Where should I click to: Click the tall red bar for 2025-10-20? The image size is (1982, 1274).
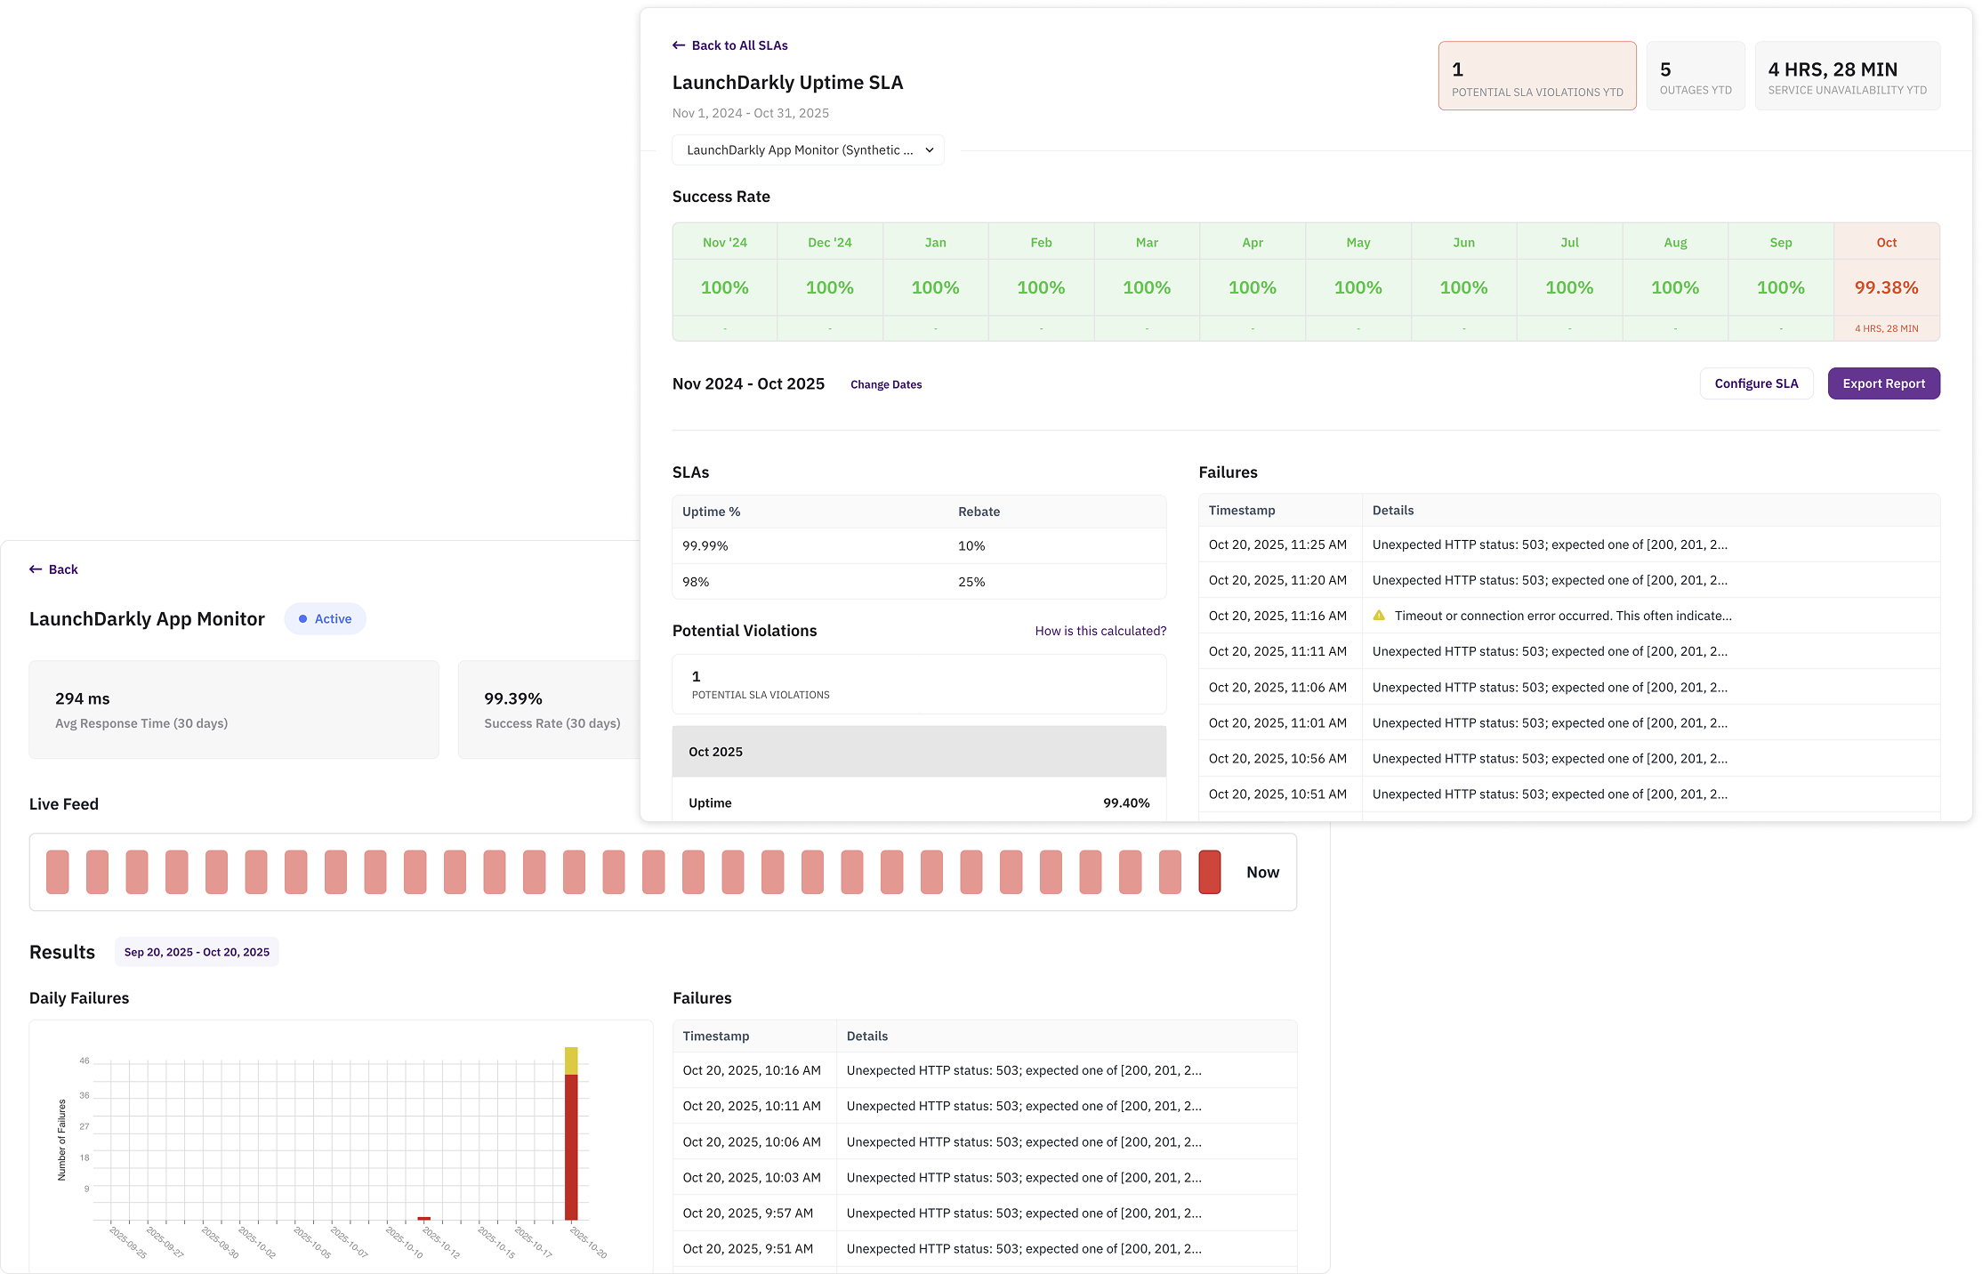(x=571, y=1146)
